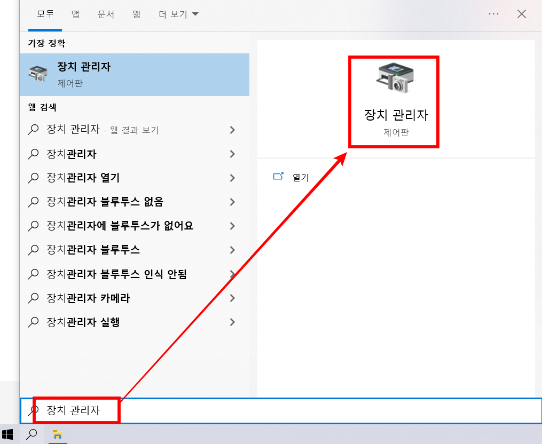The width and height of the screenshot is (542, 444).
Task: Expand chevron next to '장치관리자' suggestion
Action: [232, 154]
